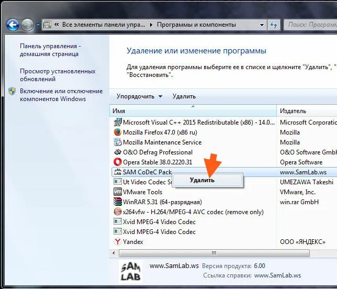Click the Microsoft Visual C++ 2015 icon
Image resolution: width=337 pixels, height=289 pixels.
point(118,122)
